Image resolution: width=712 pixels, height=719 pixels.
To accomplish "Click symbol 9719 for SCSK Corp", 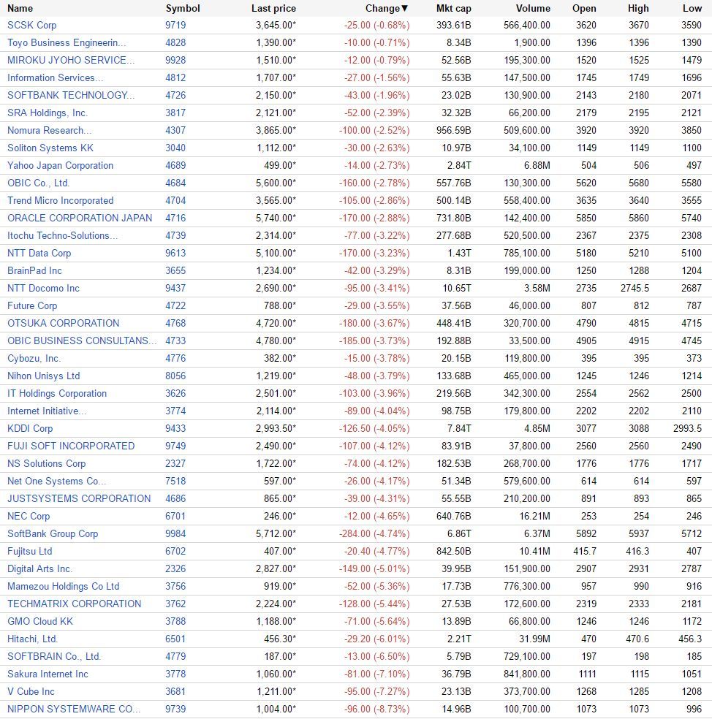I will [x=175, y=26].
